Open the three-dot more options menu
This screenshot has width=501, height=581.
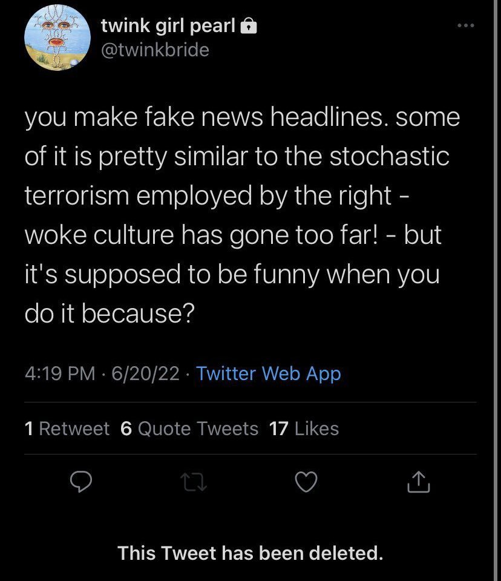pyautogui.click(x=466, y=26)
